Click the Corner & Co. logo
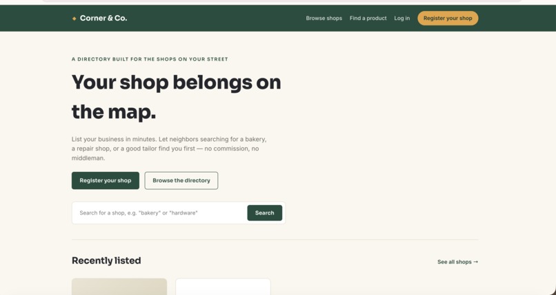556x295 pixels. pyautogui.click(x=99, y=18)
